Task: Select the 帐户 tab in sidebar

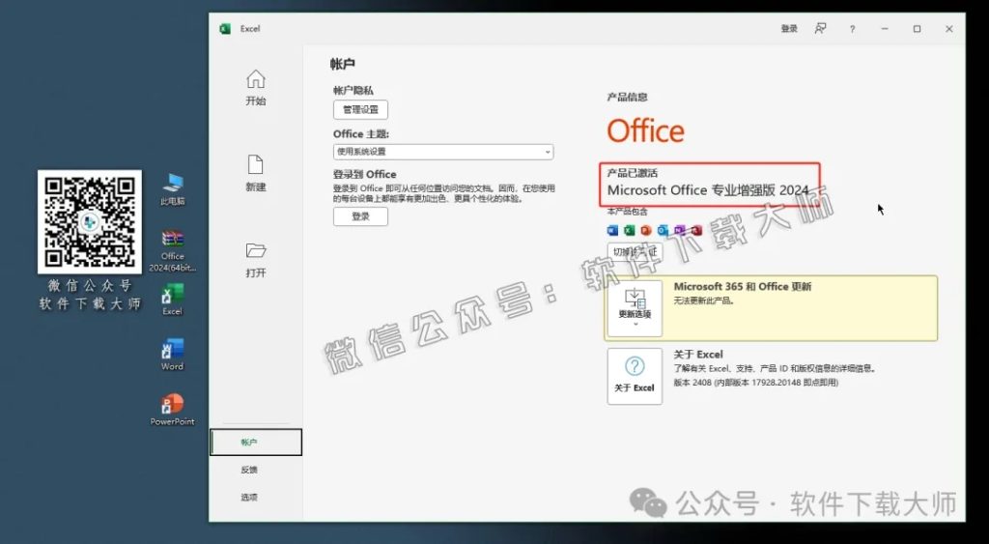Action: (x=255, y=442)
